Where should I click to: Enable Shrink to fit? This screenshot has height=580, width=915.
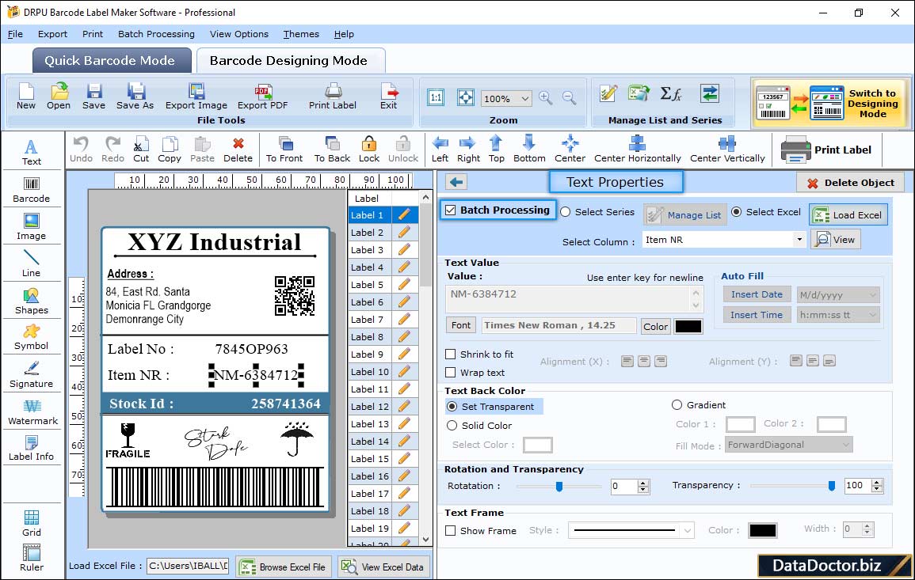[x=451, y=354]
